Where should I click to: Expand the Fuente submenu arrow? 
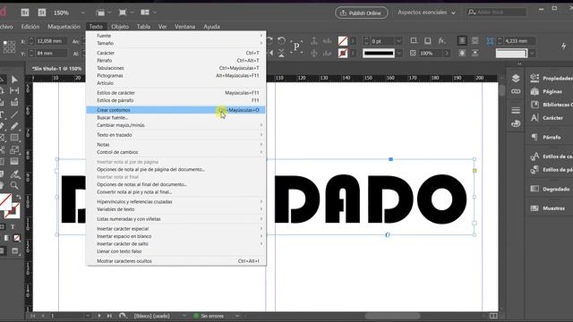[261, 36]
